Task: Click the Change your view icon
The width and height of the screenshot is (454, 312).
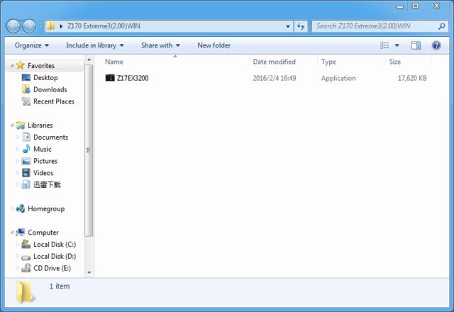Action: coord(385,45)
